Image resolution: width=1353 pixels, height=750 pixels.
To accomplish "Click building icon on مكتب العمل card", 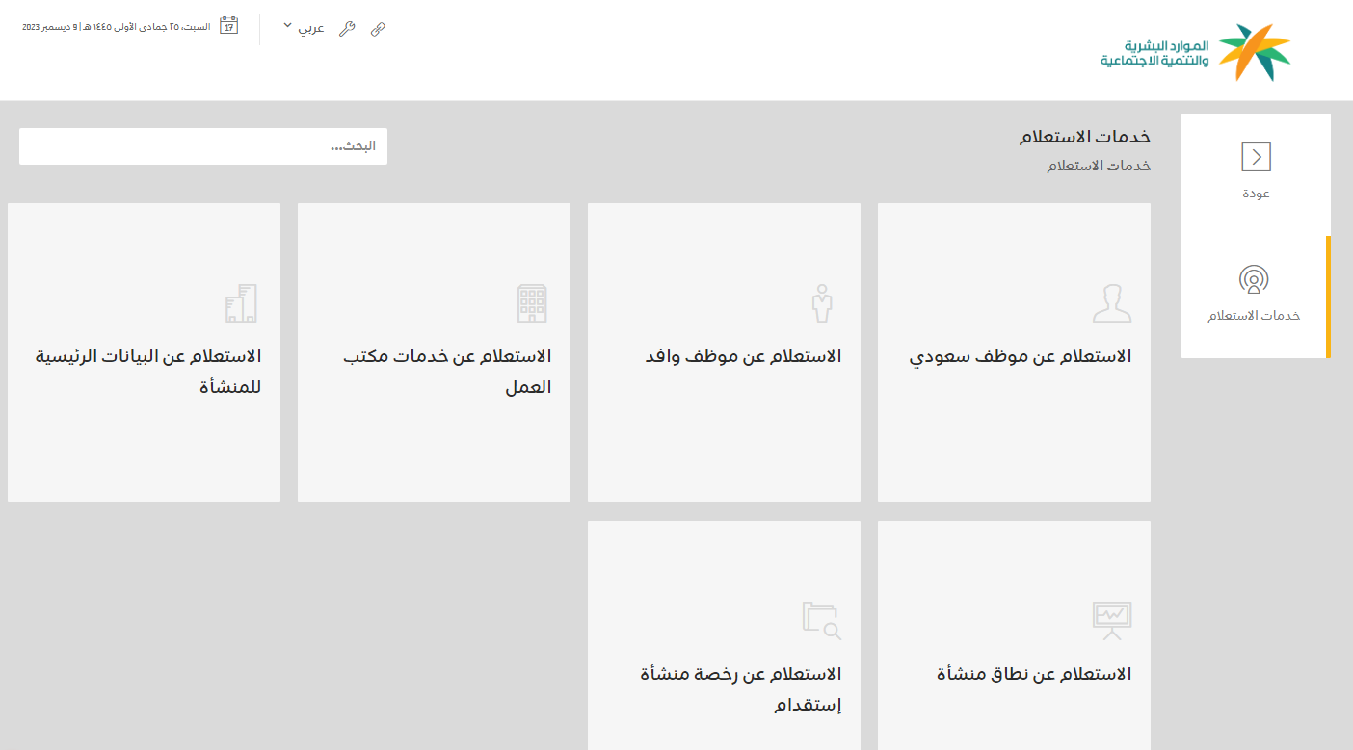I will tap(532, 303).
